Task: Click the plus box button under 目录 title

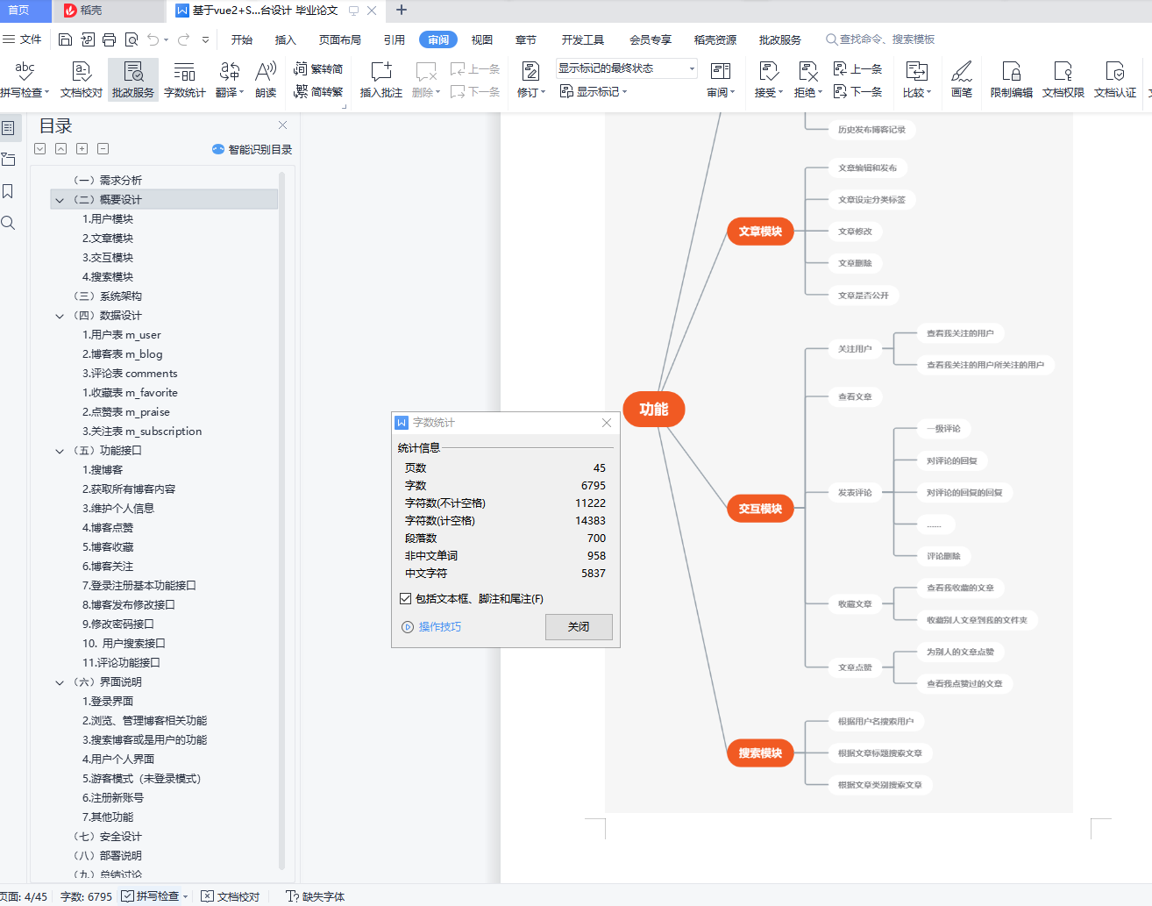Action: click(x=82, y=149)
